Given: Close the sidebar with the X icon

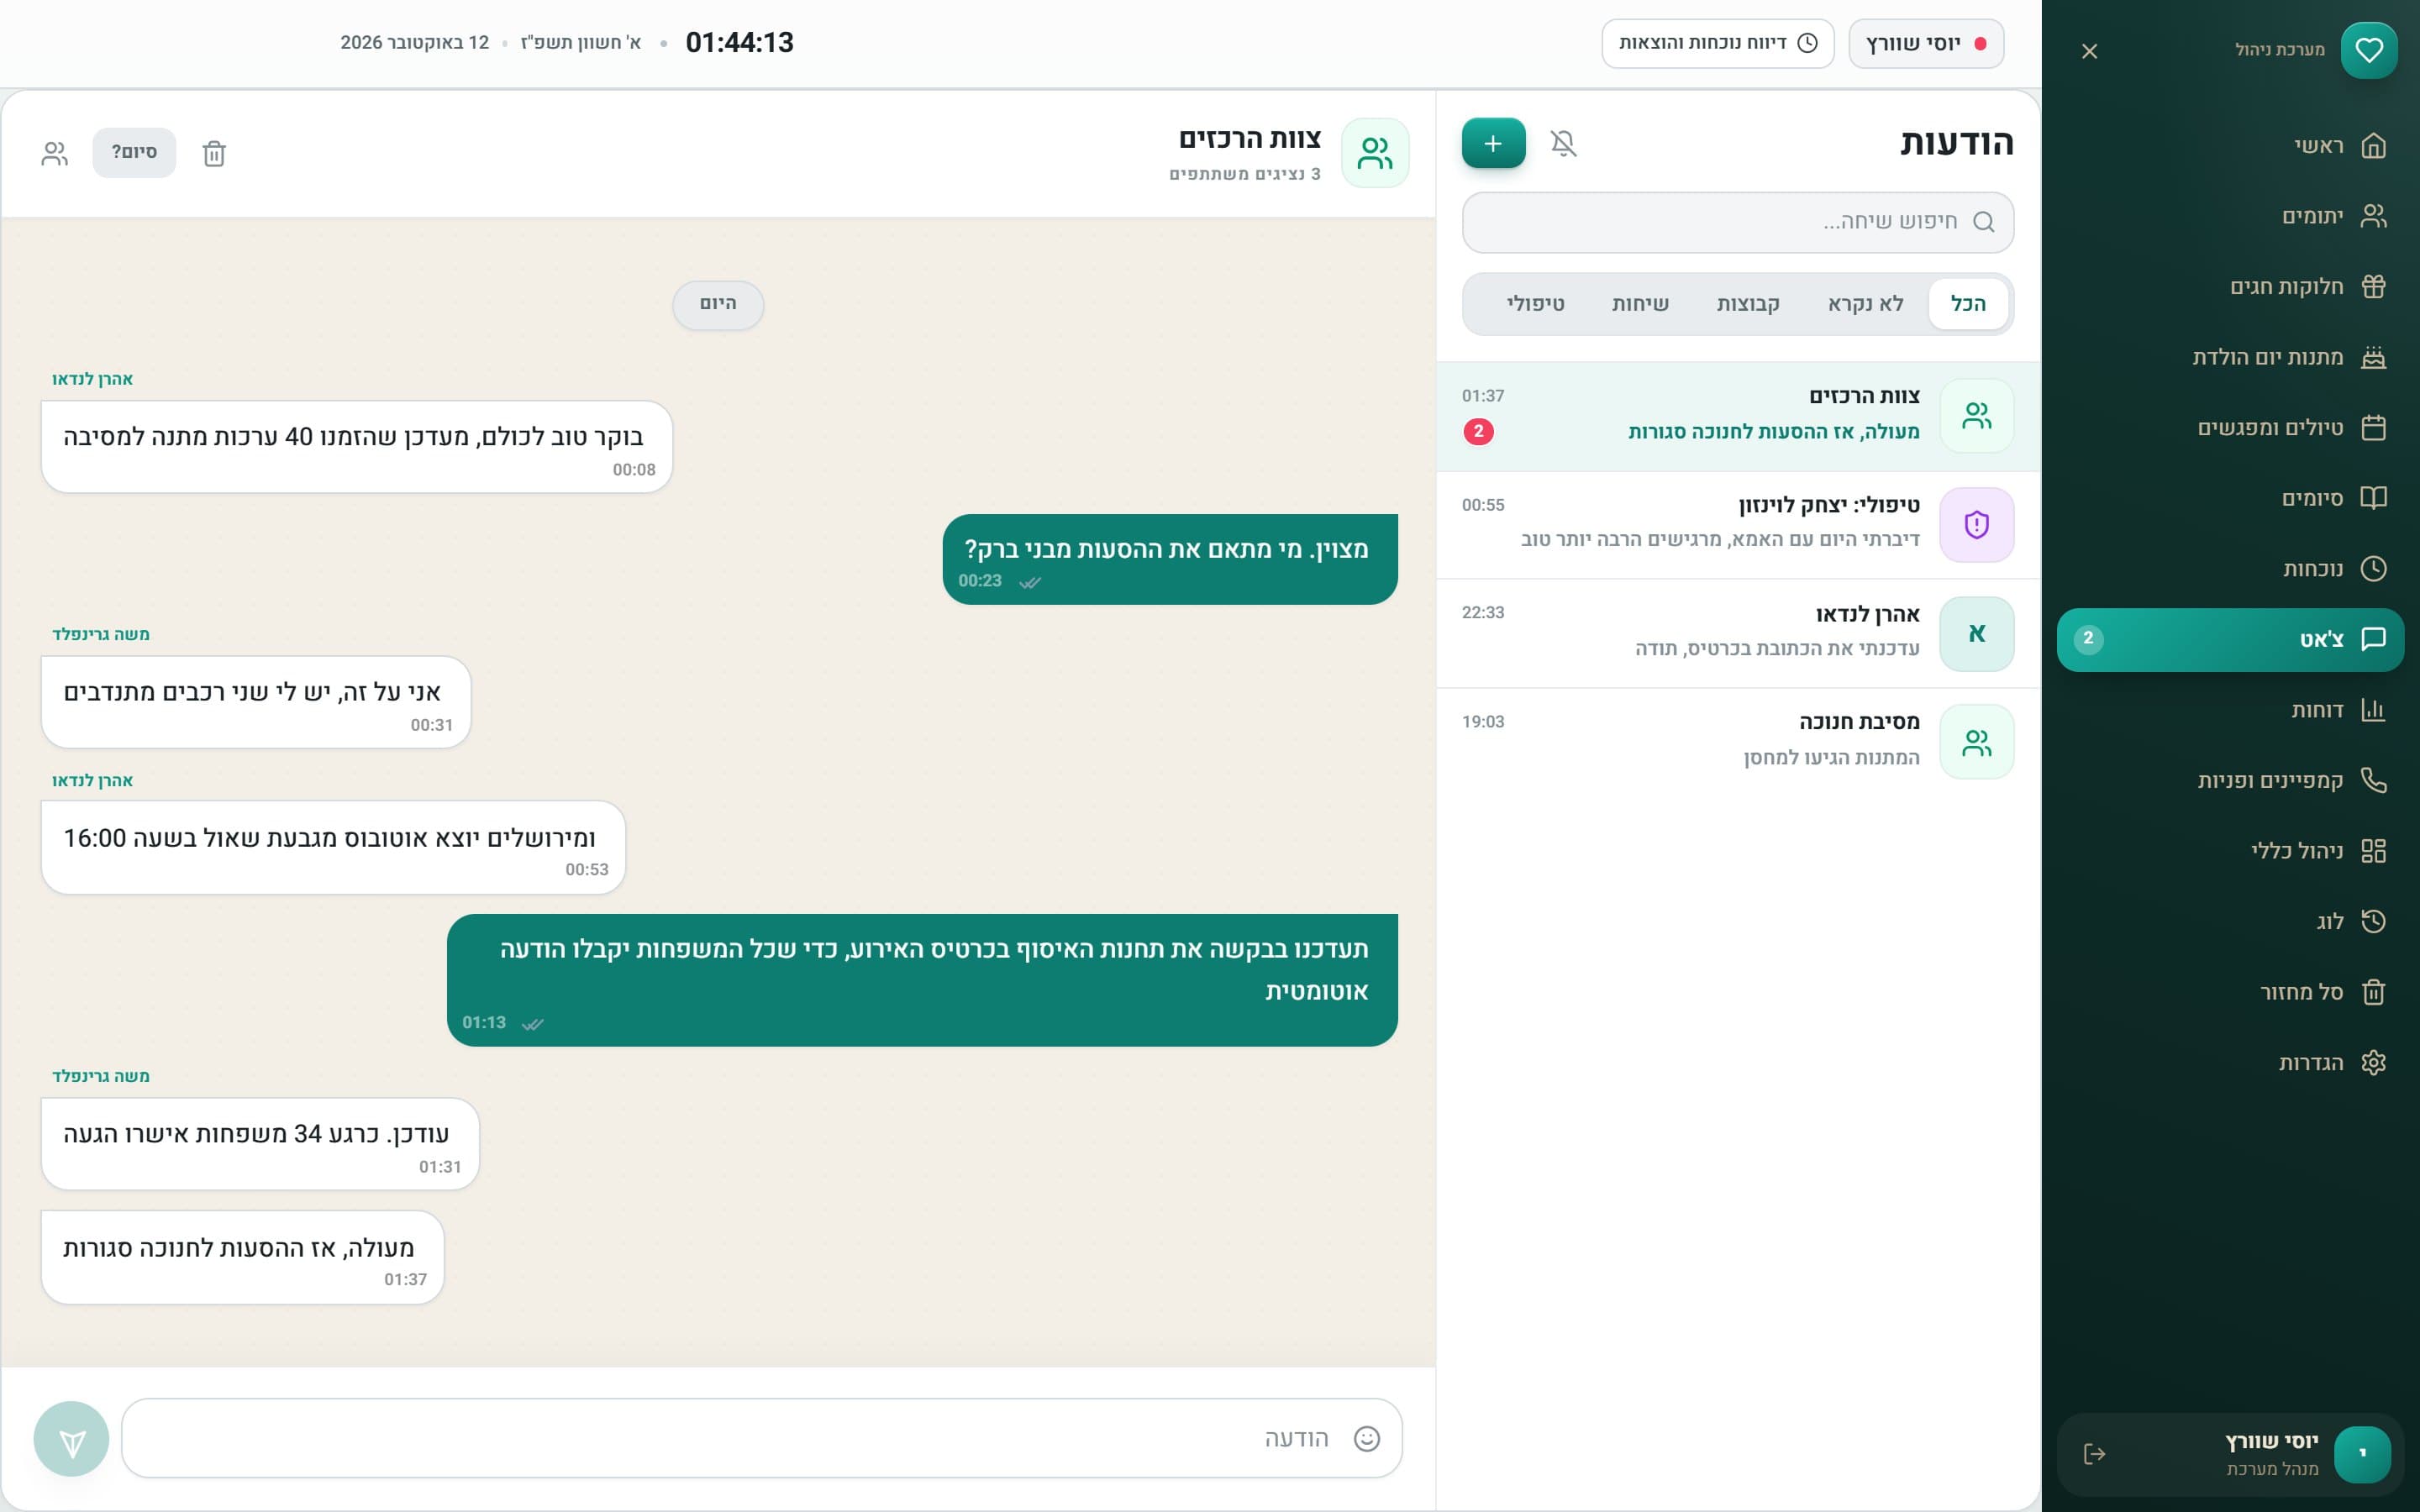Looking at the screenshot, I should tap(2089, 51).
